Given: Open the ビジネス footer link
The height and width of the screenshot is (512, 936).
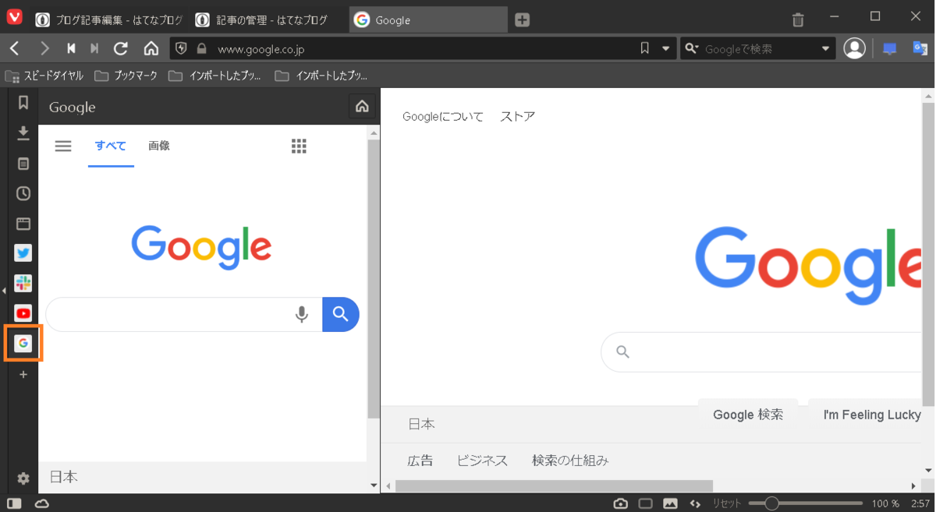Looking at the screenshot, I should pos(482,461).
